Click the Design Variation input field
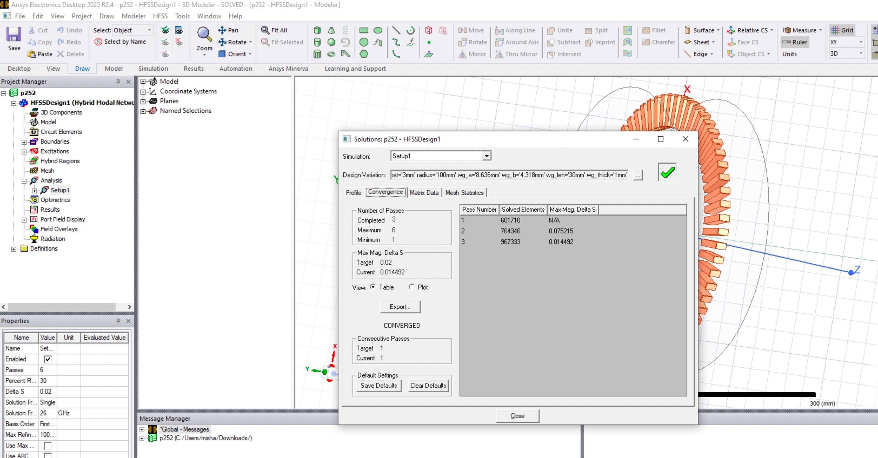878x458 pixels. point(508,175)
